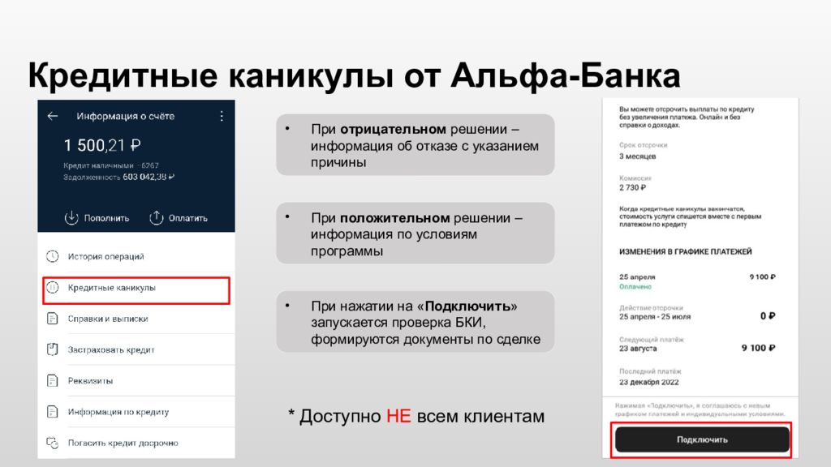Click the icon beside Погасить кредит досрочно

53,443
